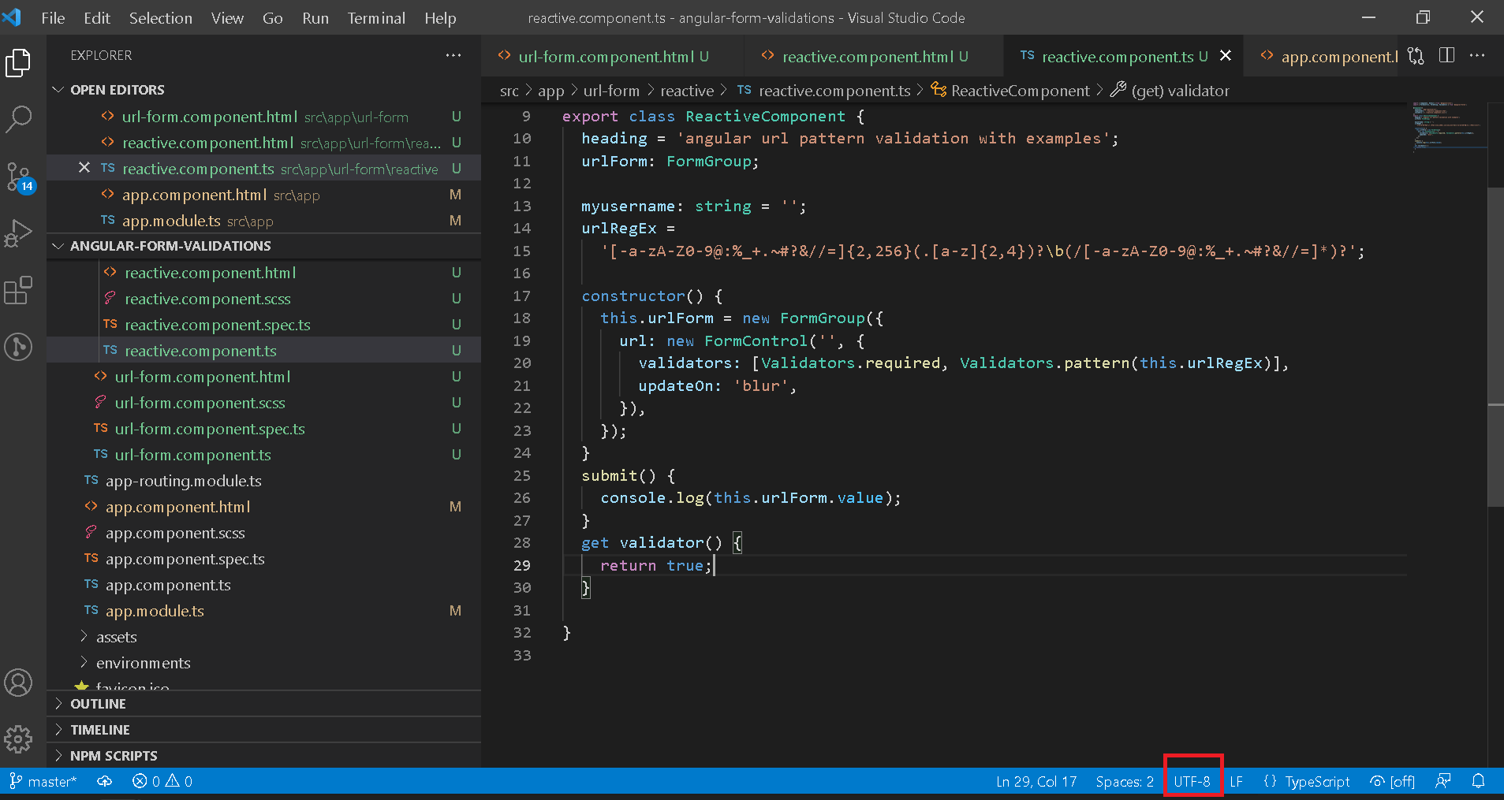Click the error and warnings indicator in status bar
The image size is (1504, 800).
[x=162, y=781]
